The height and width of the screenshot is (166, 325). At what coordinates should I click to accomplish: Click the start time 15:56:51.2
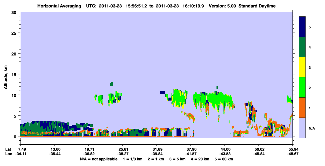pyautogui.click(x=135, y=6)
